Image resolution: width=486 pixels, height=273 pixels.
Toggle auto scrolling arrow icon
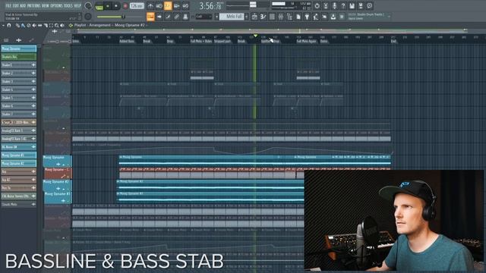click(x=159, y=17)
